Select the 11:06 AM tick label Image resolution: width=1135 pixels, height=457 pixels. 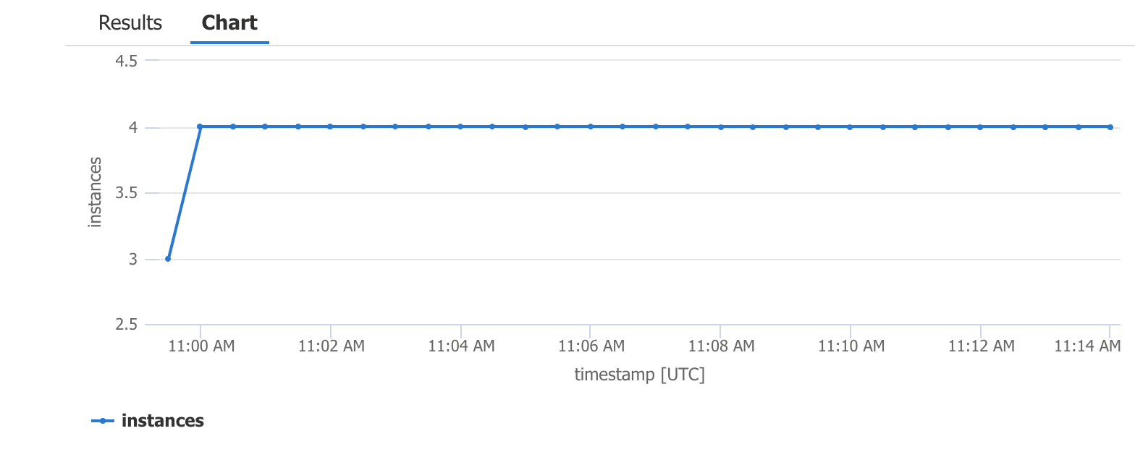tap(591, 346)
